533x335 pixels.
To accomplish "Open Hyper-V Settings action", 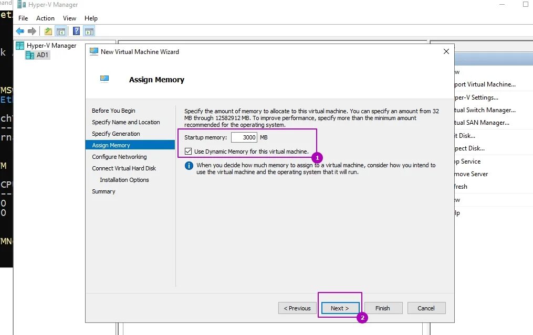I will 476,98.
